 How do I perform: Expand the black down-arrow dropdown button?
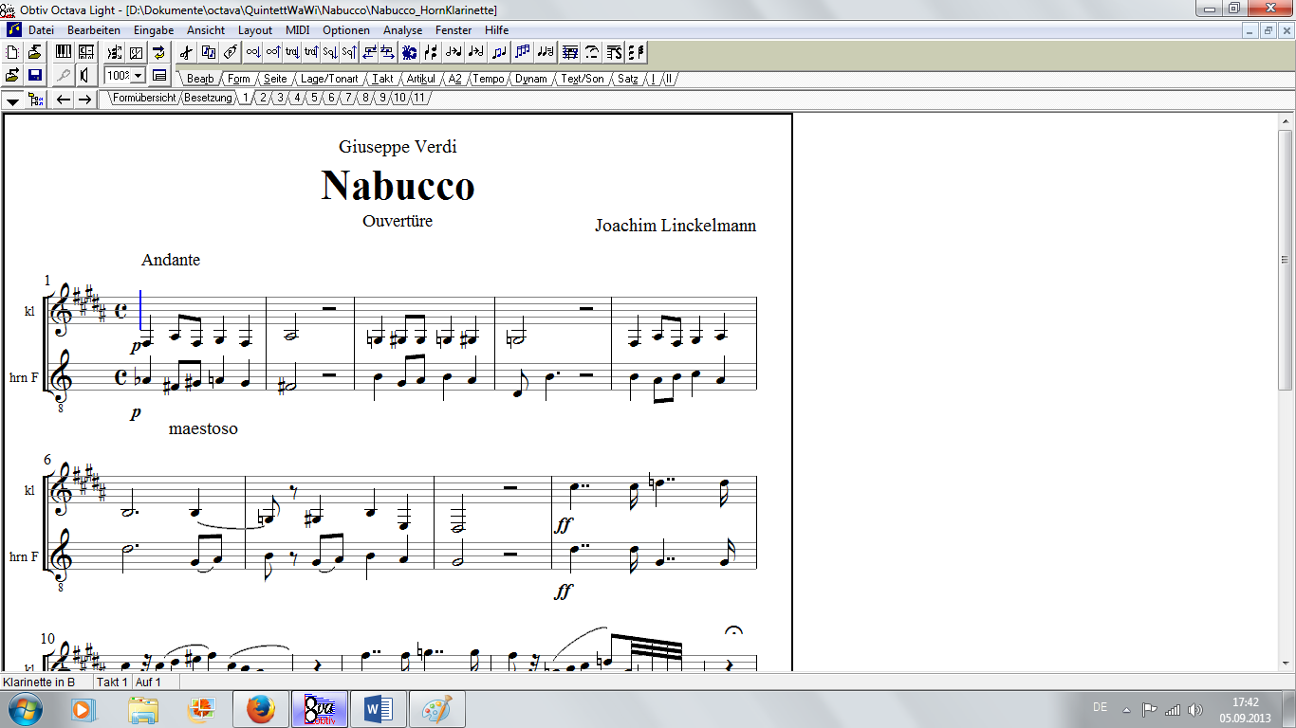coord(13,100)
